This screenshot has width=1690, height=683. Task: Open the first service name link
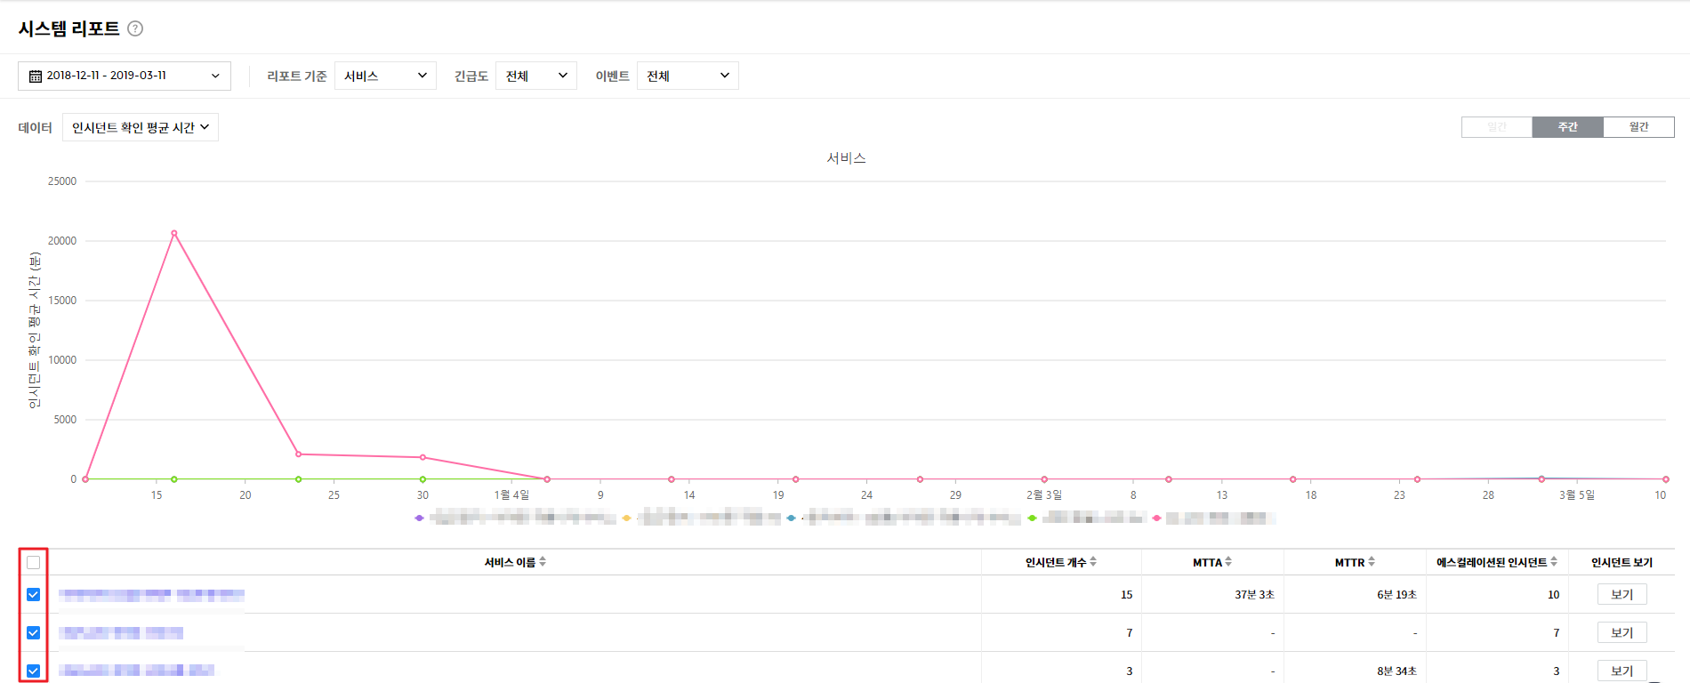point(151,595)
